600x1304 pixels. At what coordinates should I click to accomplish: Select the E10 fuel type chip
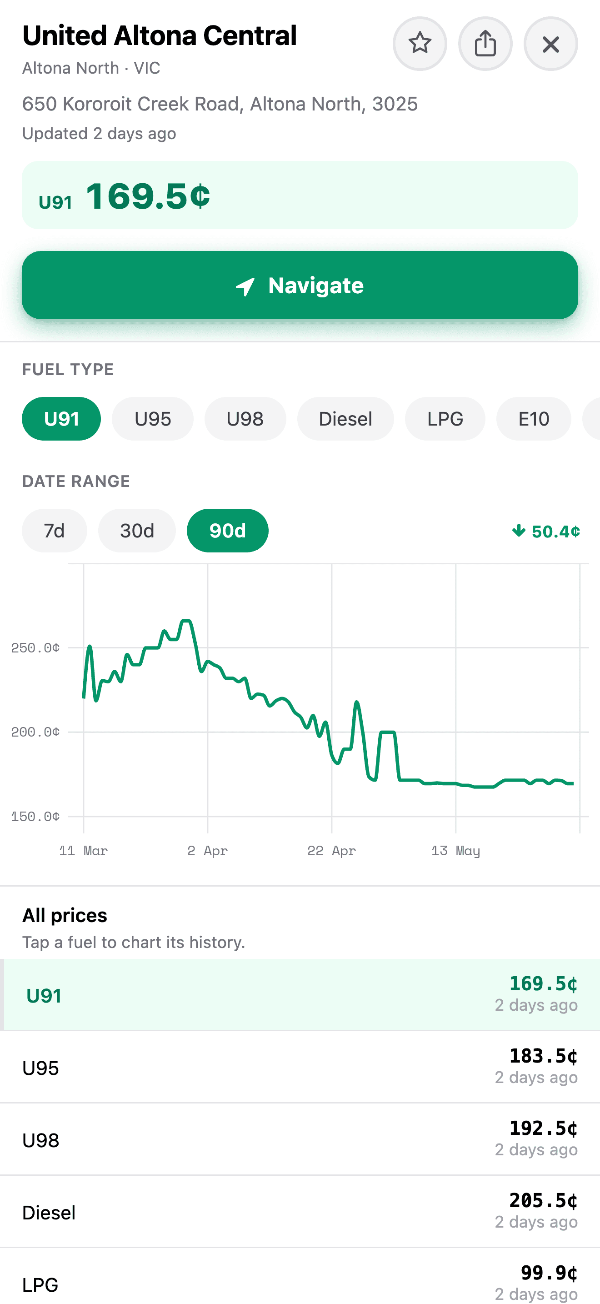(534, 419)
